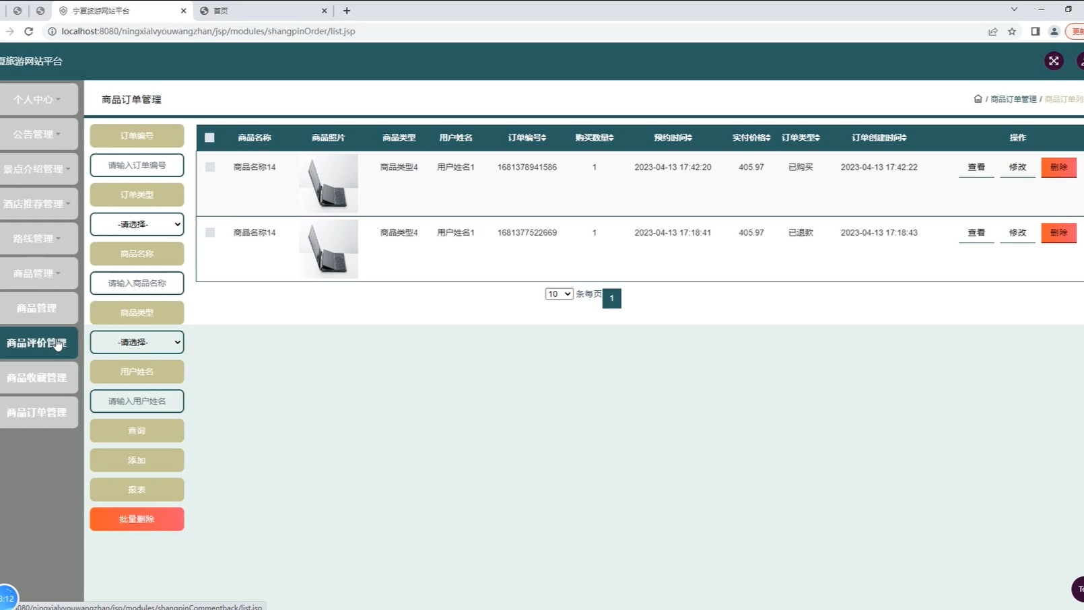Click 删除 for order 1681378941586
The width and height of the screenshot is (1084, 610).
1058,167
